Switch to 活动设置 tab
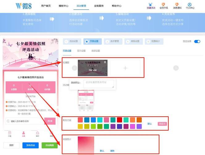Screen dimensions: 205x155 (x=72, y=42)
